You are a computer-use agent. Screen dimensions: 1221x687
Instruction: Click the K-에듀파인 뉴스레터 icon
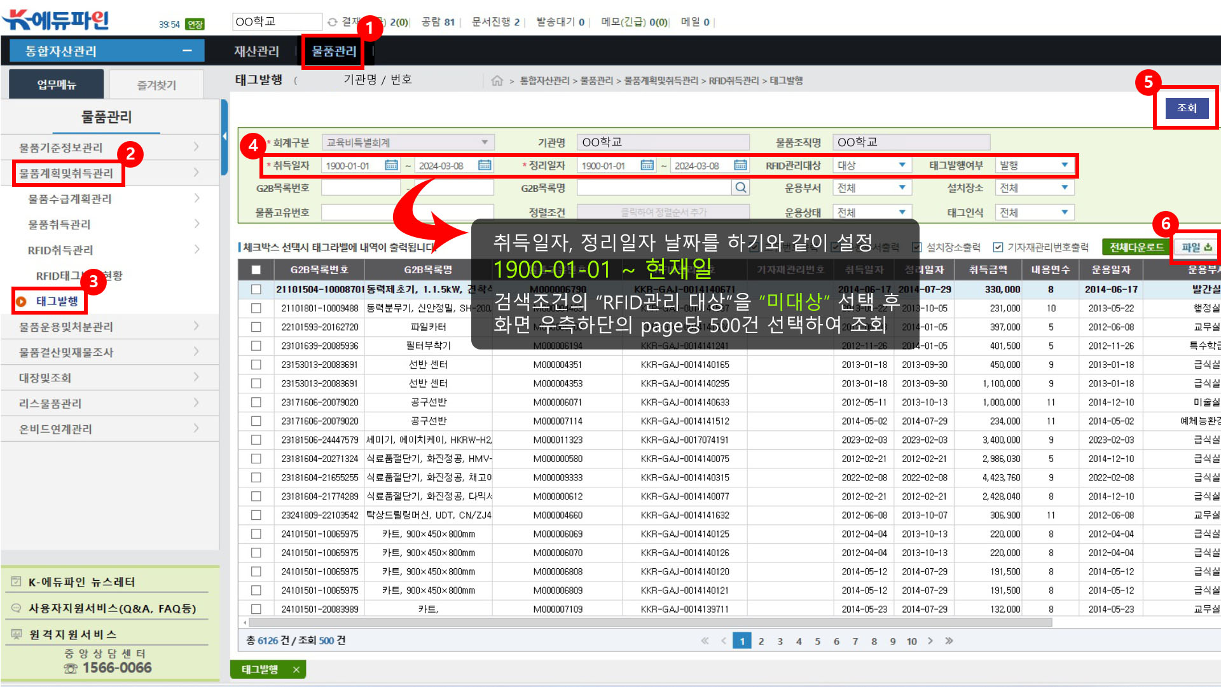coord(17,582)
